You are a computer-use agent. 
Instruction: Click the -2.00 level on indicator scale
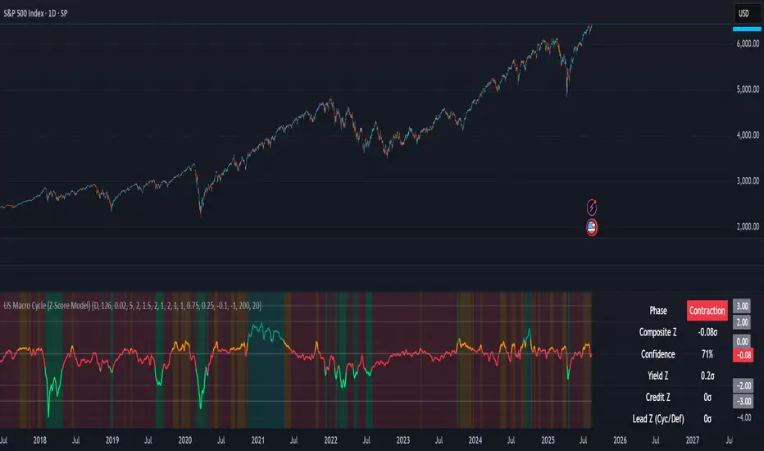[x=743, y=385]
